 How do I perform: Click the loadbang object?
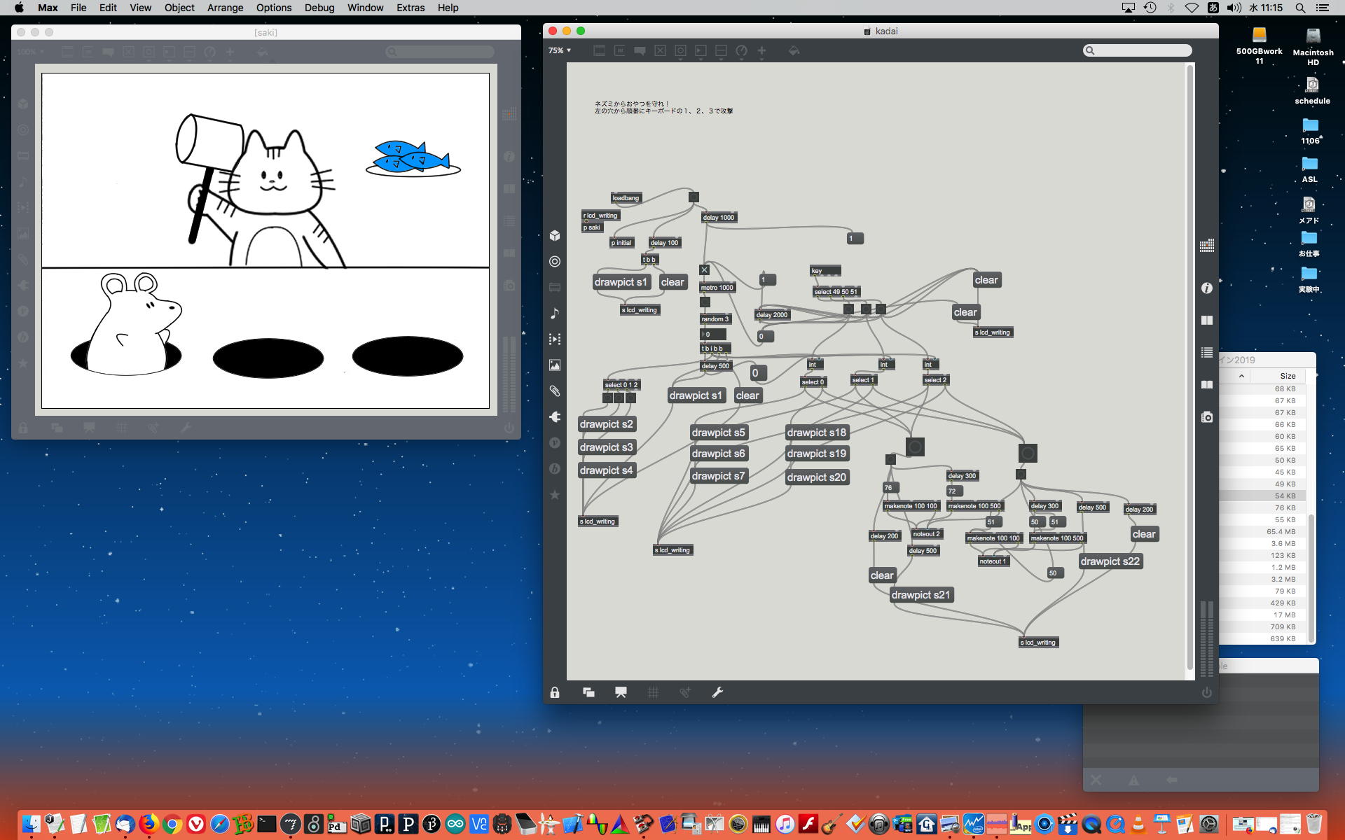[626, 198]
